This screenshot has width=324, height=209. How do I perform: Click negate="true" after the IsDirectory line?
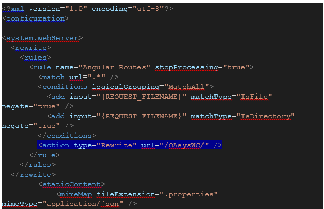[31, 126]
